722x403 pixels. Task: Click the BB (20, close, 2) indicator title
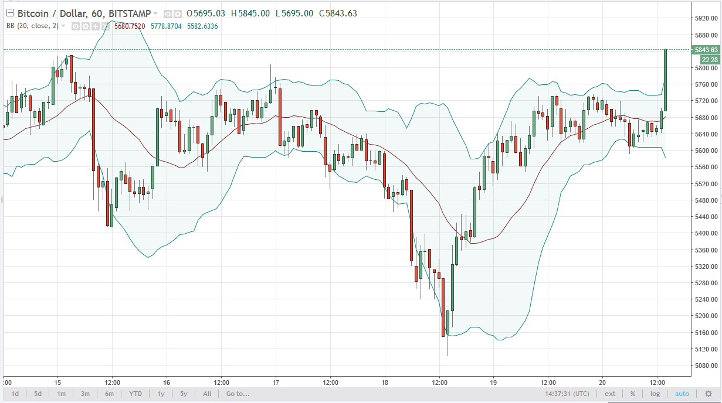[32, 26]
